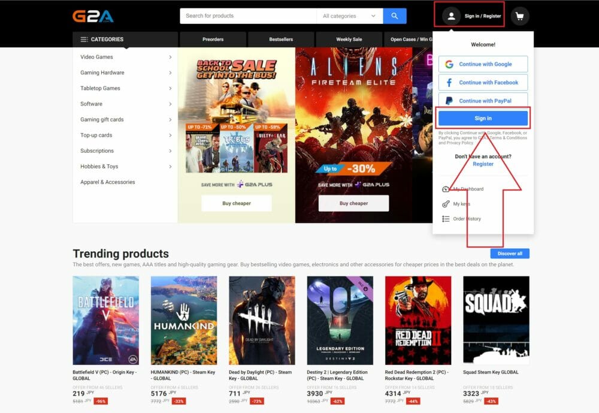Open Order History from the account menu
599x413 pixels.
coord(461,219)
